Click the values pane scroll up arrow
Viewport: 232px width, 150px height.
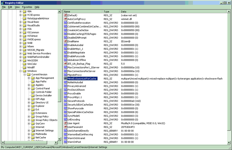coord(229,11)
